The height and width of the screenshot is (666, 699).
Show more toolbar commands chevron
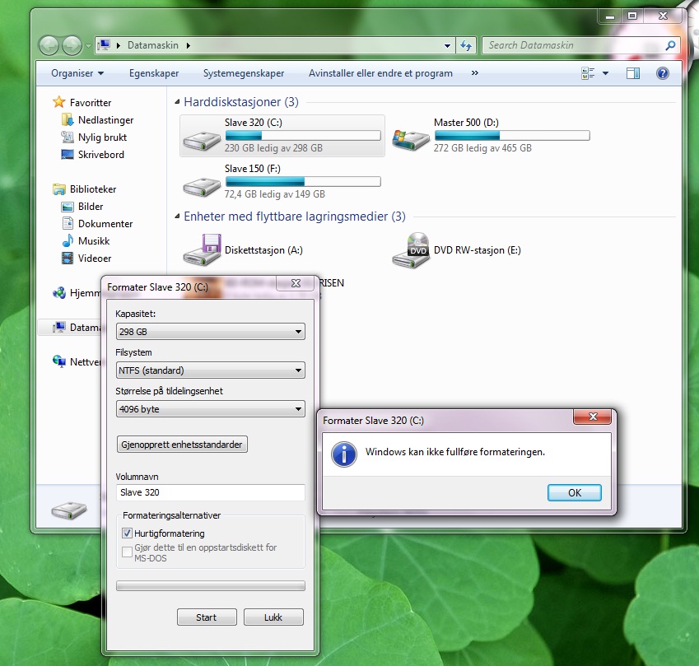475,72
